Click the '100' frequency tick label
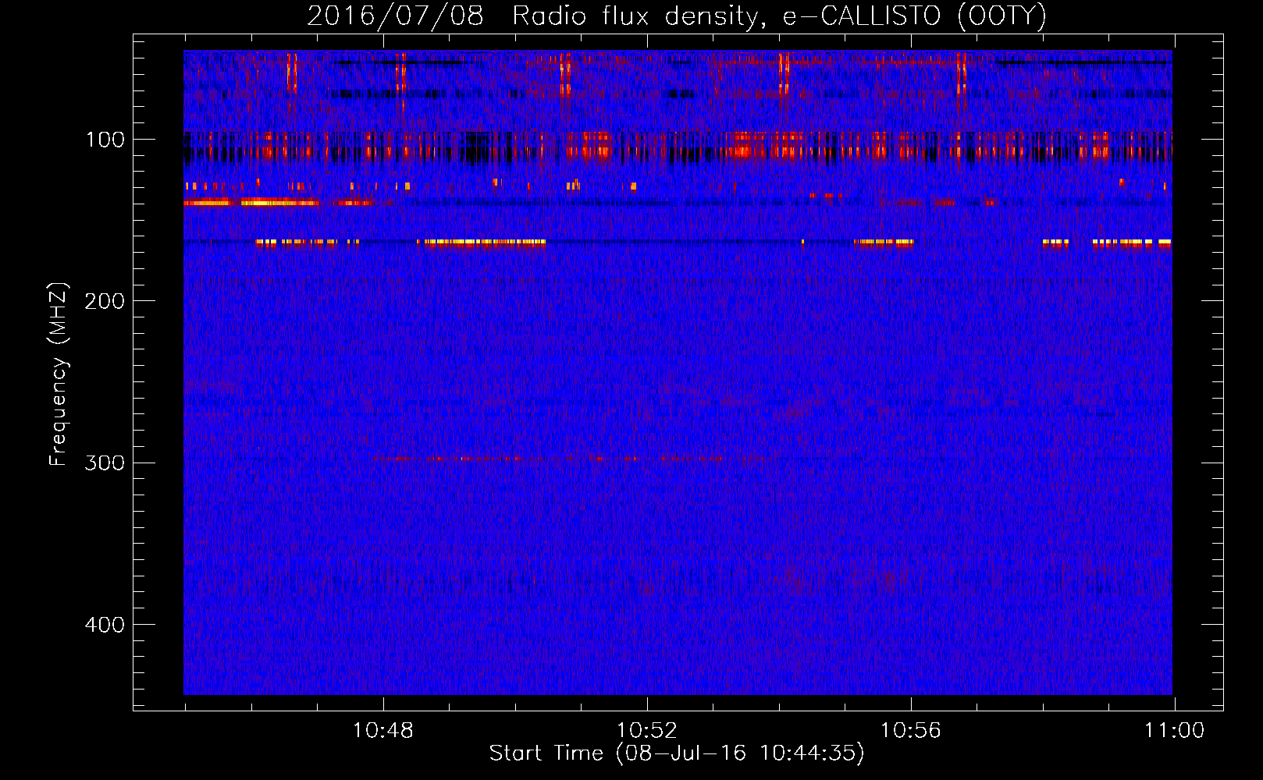This screenshot has width=1263, height=780. click(x=105, y=140)
